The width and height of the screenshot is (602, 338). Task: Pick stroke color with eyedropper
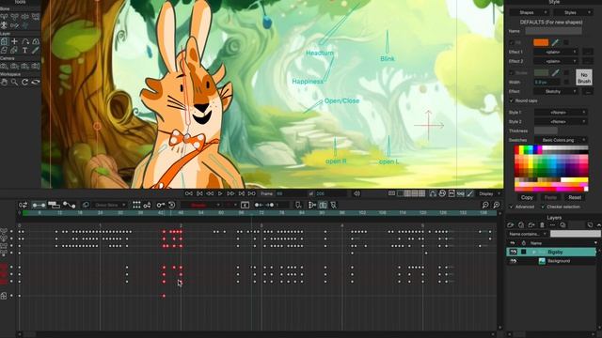[x=555, y=72]
